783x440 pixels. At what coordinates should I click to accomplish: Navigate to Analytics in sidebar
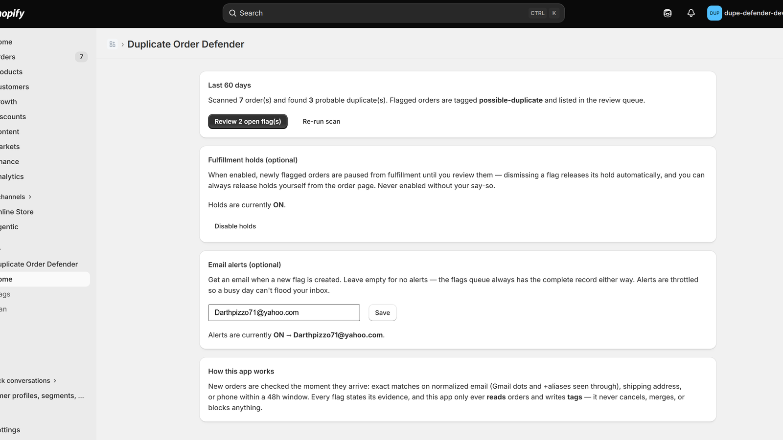44,177
